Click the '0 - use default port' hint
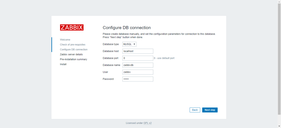The width and height of the screenshot is (281, 128). pyautogui.click(x=164, y=58)
